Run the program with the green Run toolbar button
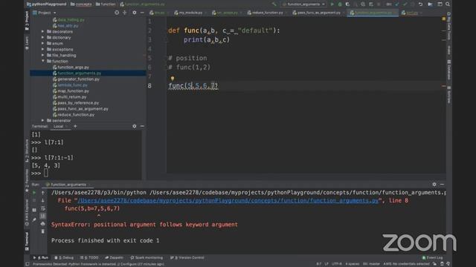The height and width of the screenshot is (267, 476). click(332, 4)
